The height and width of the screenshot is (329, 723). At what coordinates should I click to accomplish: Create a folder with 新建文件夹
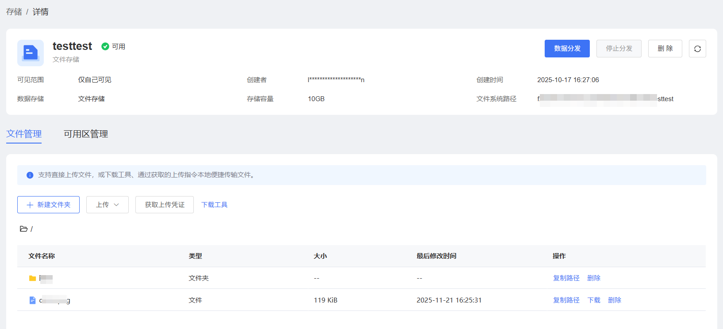[49, 205]
